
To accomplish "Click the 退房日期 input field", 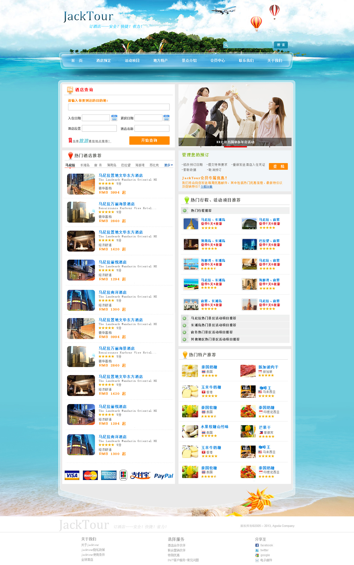I will click(x=148, y=118).
